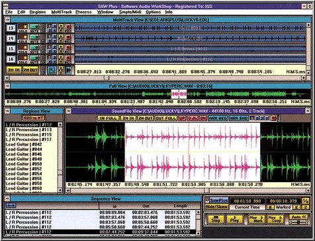Click the MRK END button
The width and height of the screenshot is (315, 241).
point(239,118)
